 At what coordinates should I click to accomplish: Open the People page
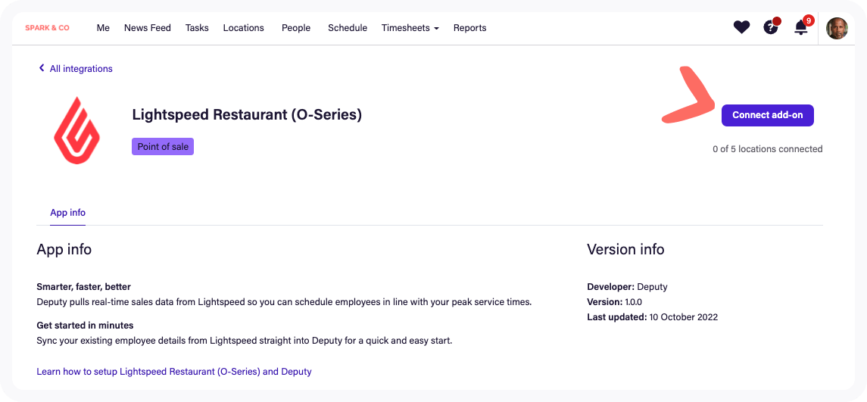tap(296, 28)
